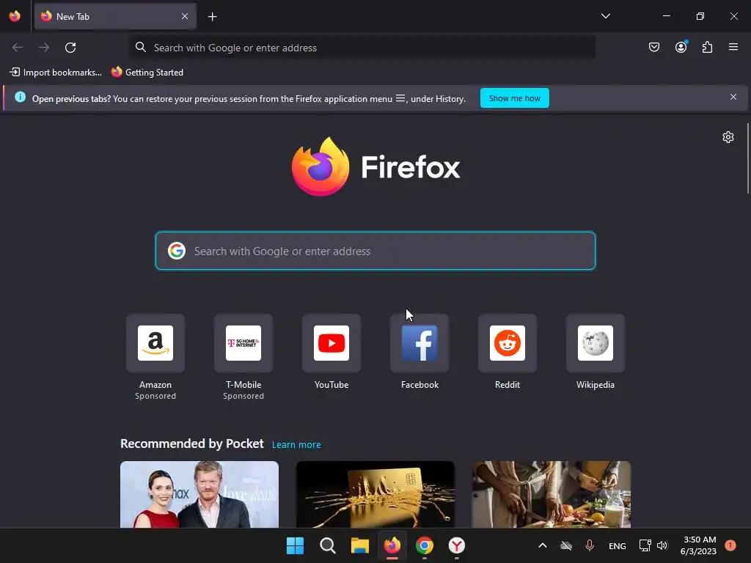Image resolution: width=751 pixels, height=563 pixels.
Task: Click Import bookmarks in bookmarks toolbar
Action: [x=56, y=73]
